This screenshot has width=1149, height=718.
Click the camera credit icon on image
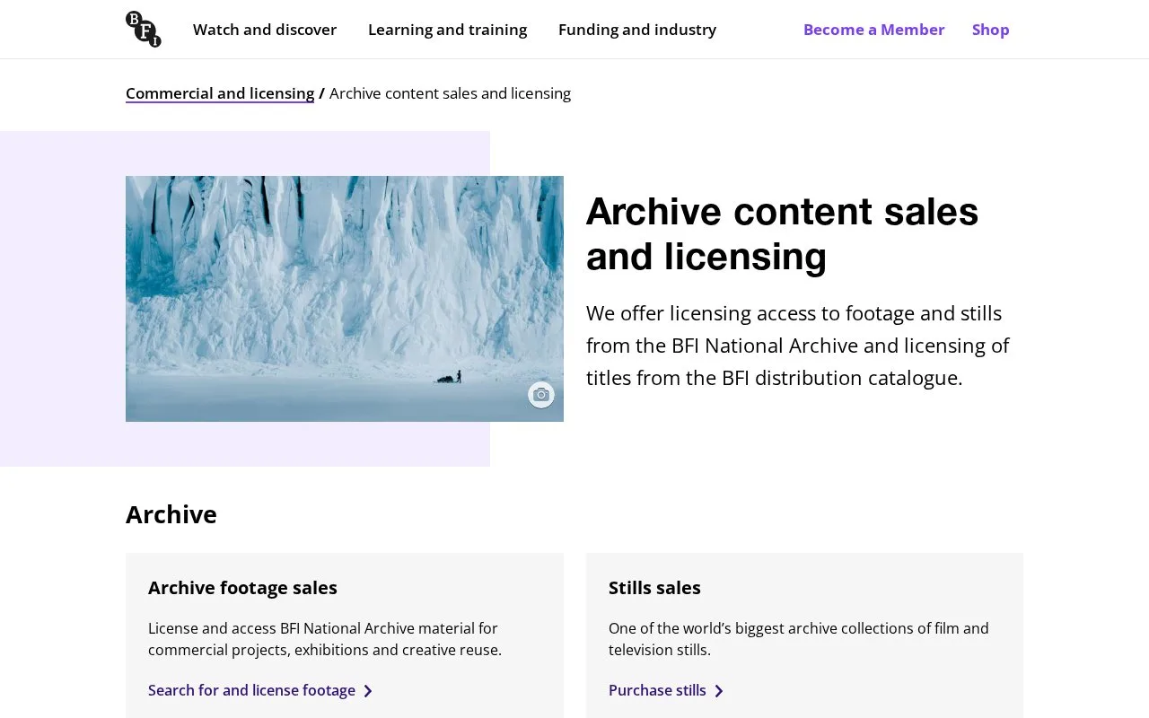coord(540,395)
